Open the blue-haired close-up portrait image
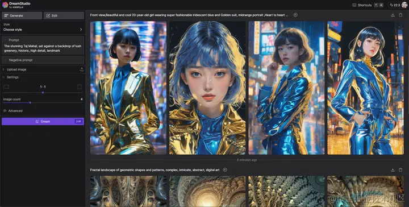 point(207,88)
